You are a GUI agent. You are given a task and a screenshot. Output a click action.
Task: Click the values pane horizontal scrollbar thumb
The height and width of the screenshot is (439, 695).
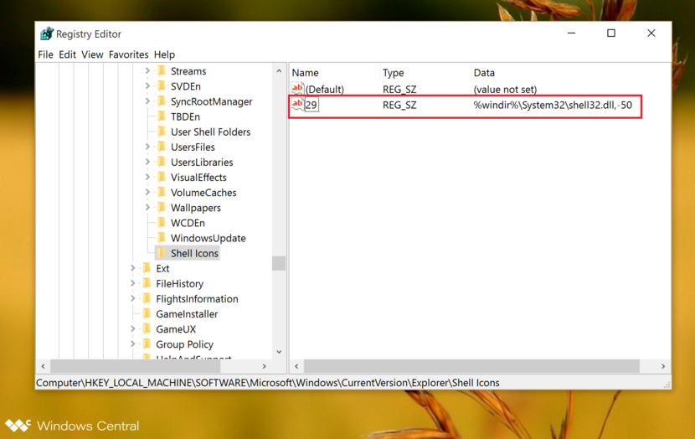tap(471, 366)
